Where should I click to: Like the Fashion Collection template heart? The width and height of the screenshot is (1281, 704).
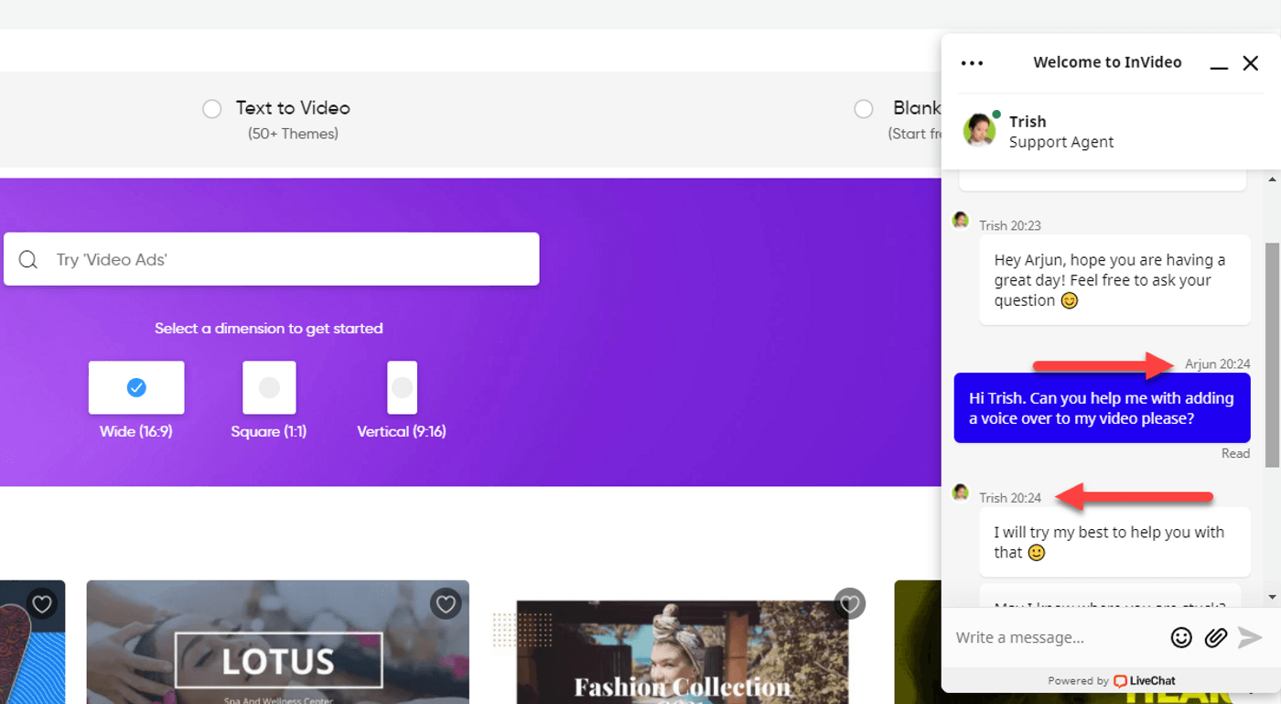click(x=850, y=603)
